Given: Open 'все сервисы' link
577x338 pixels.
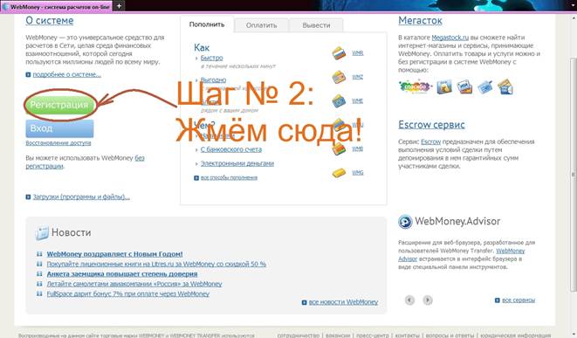Looking at the screenshot, I should pos(519,300).
